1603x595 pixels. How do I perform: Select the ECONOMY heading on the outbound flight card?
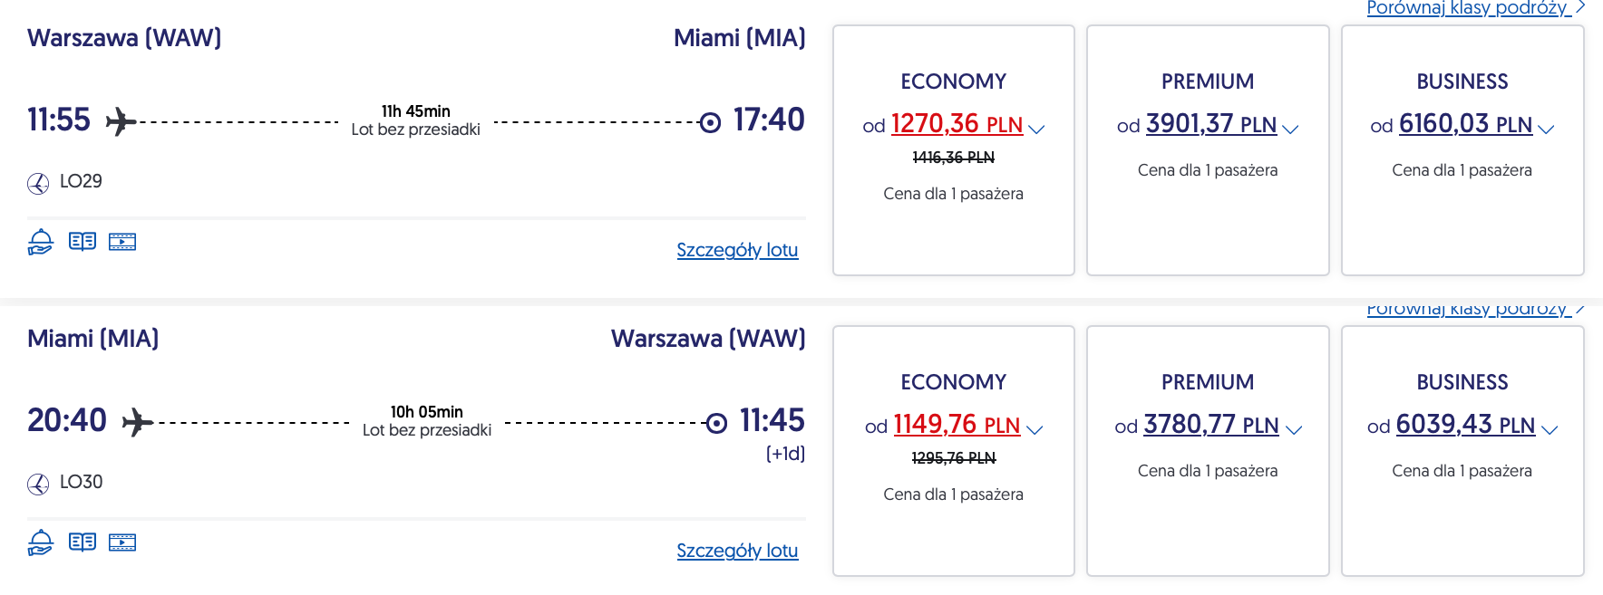point(953,82)
